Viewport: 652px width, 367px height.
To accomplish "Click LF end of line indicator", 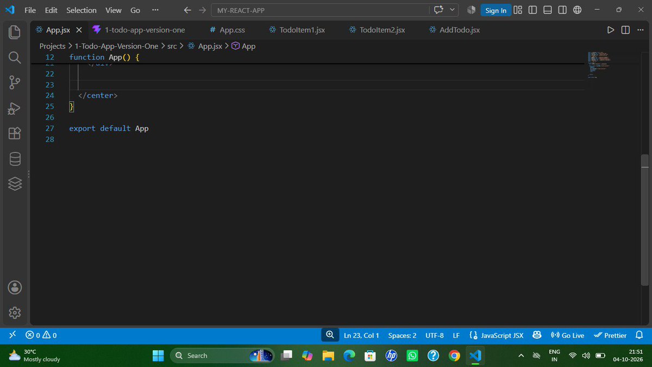I will coord(456,335).
